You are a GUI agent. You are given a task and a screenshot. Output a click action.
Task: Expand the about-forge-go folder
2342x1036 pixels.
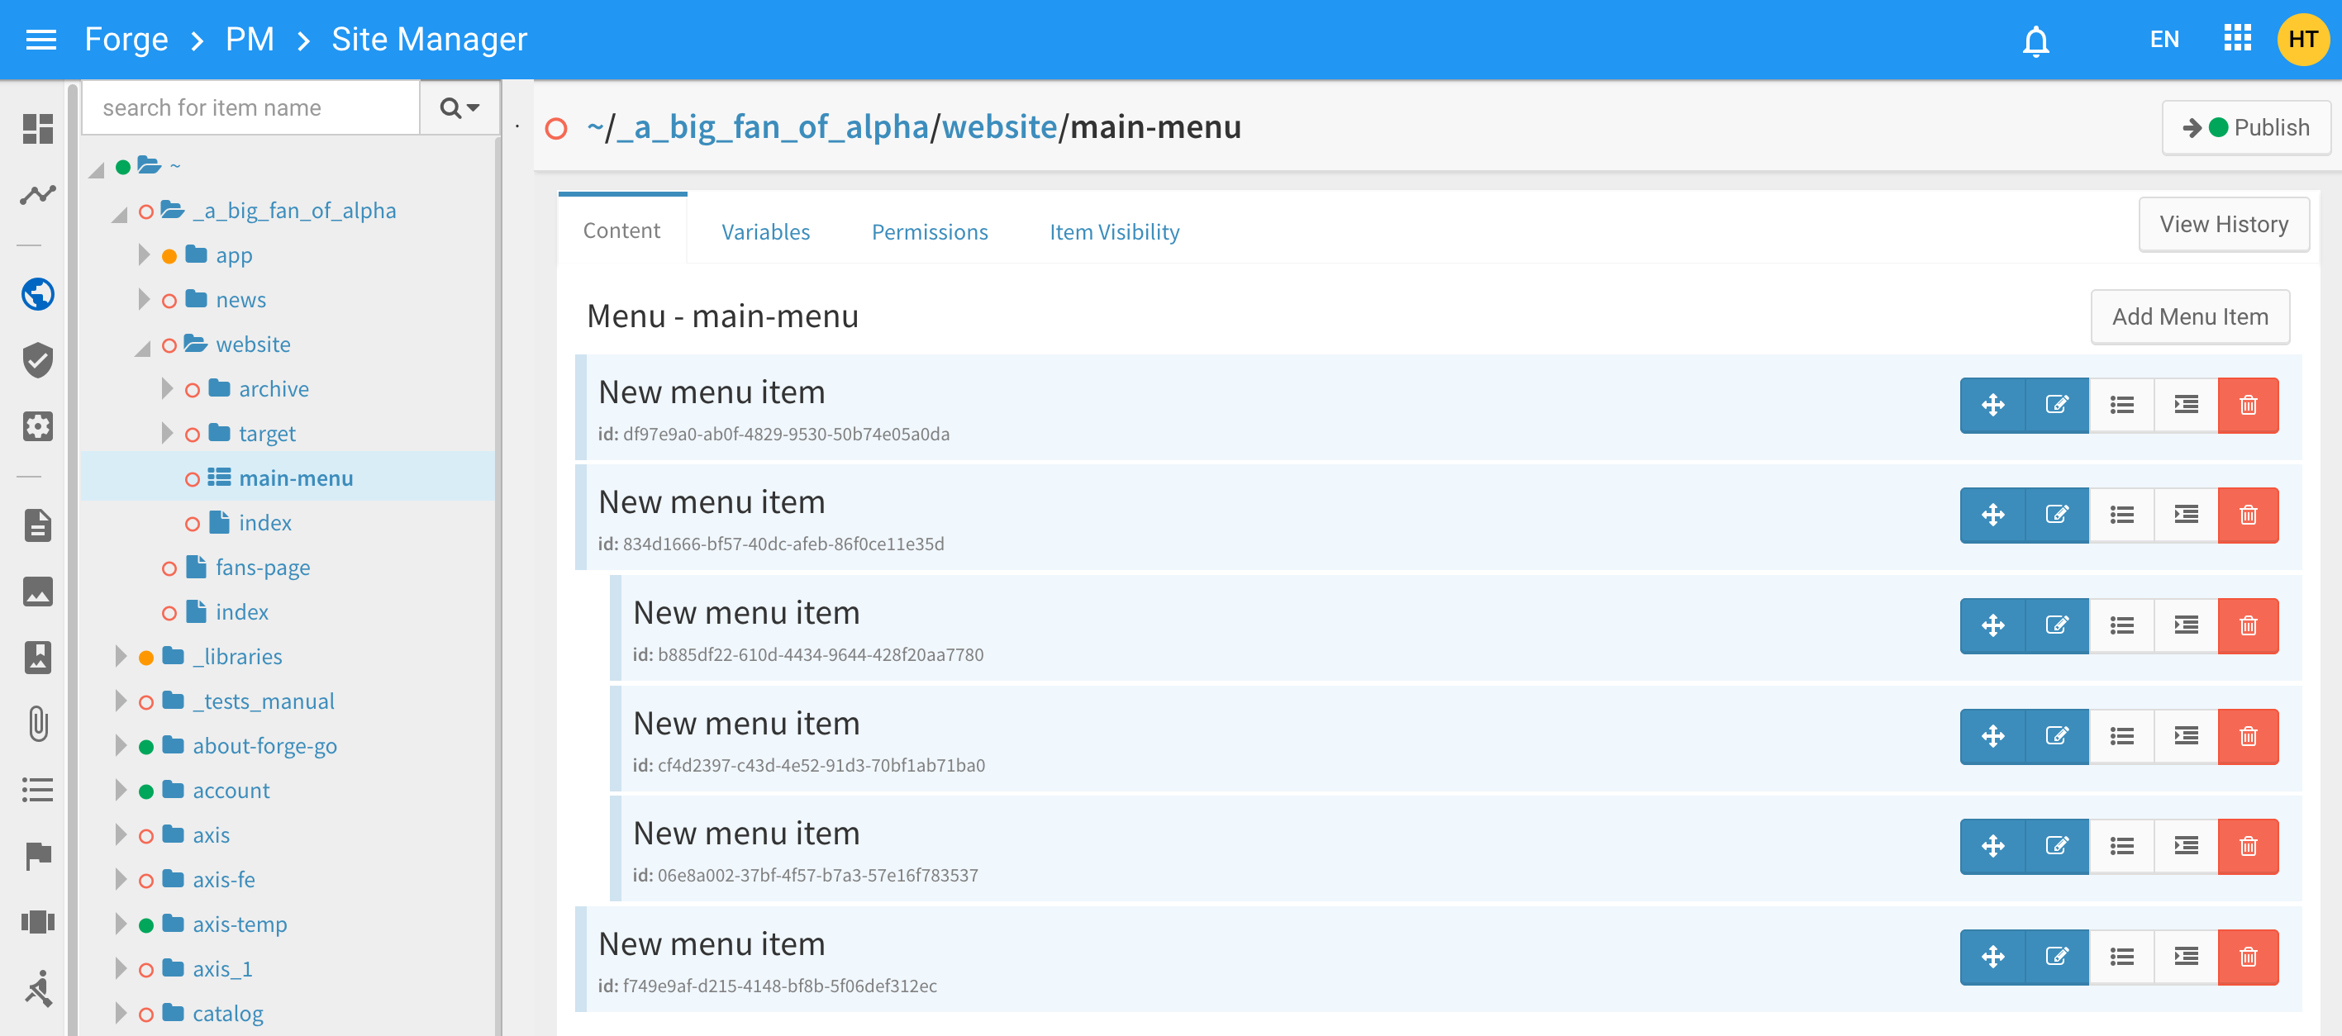tap(121, 745)
